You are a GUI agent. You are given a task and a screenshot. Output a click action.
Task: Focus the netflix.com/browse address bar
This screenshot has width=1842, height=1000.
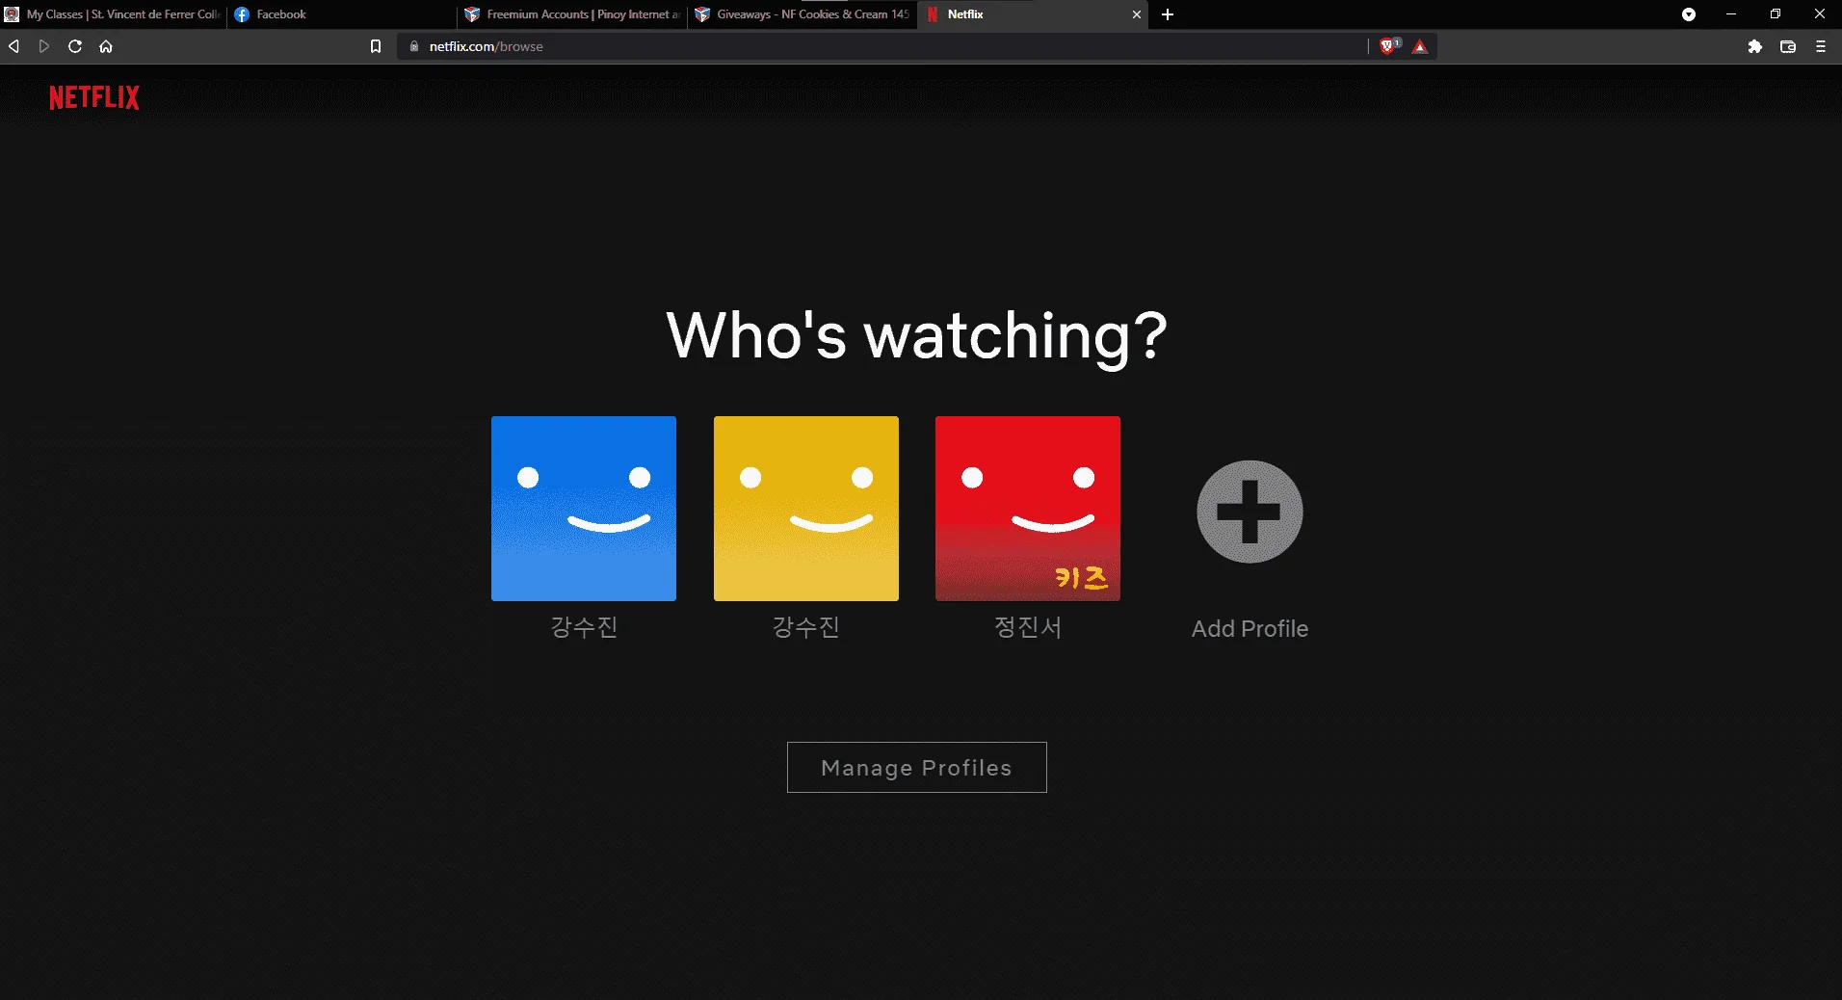[x=882, y=46]
